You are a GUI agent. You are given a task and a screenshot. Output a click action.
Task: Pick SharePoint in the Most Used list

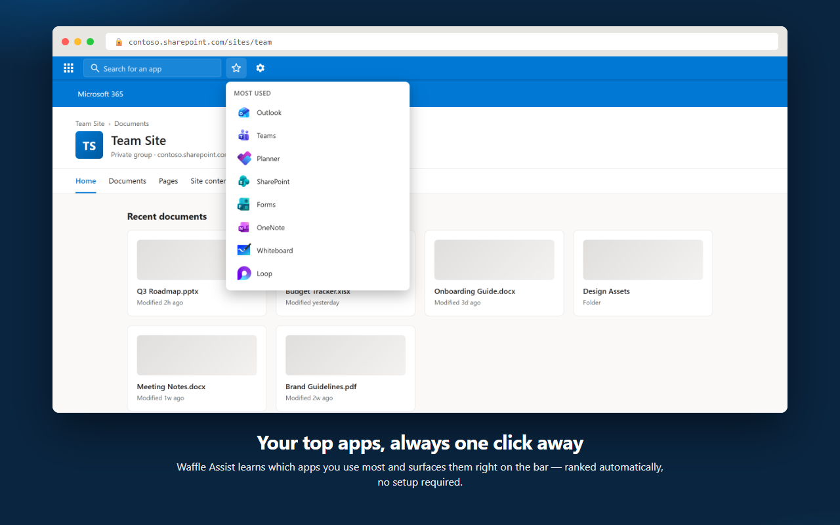pyautogui.click(x=318, y=182)
